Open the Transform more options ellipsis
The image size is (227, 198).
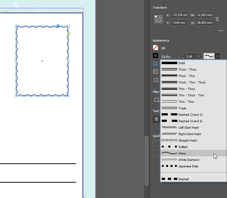221,31
